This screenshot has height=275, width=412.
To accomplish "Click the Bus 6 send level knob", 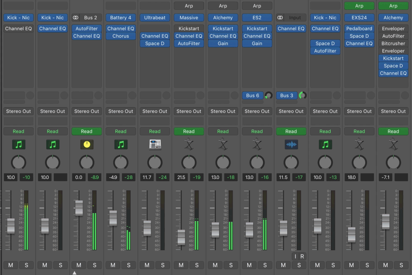I will point(268,95).
